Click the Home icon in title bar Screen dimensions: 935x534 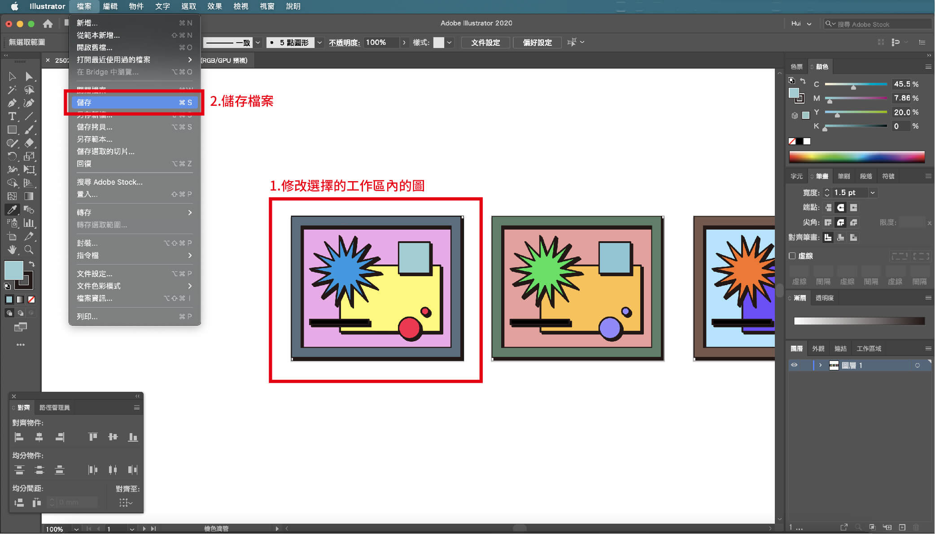coord(48,24)
